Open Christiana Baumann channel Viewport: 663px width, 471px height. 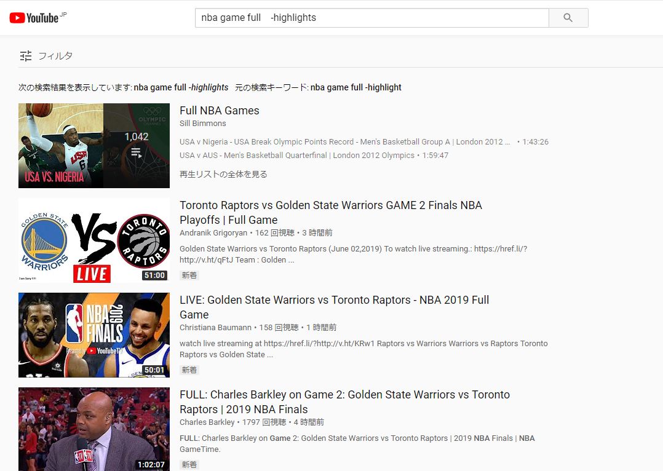point(215,328)
